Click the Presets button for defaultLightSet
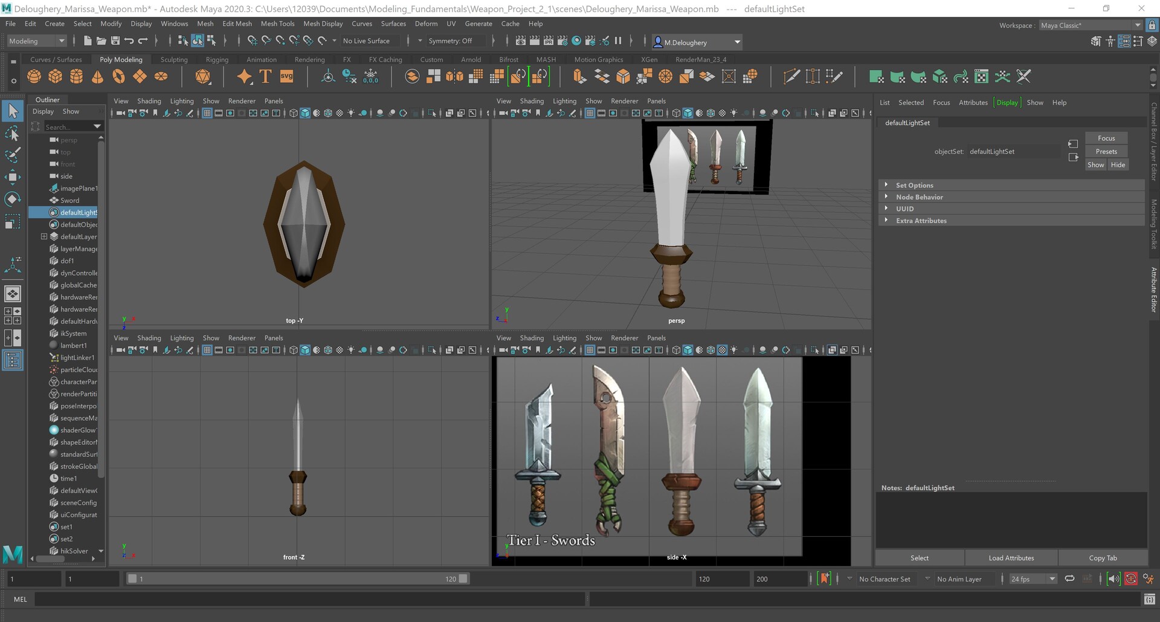This screenshot has height=622, width=1160. coord(1106,151)
